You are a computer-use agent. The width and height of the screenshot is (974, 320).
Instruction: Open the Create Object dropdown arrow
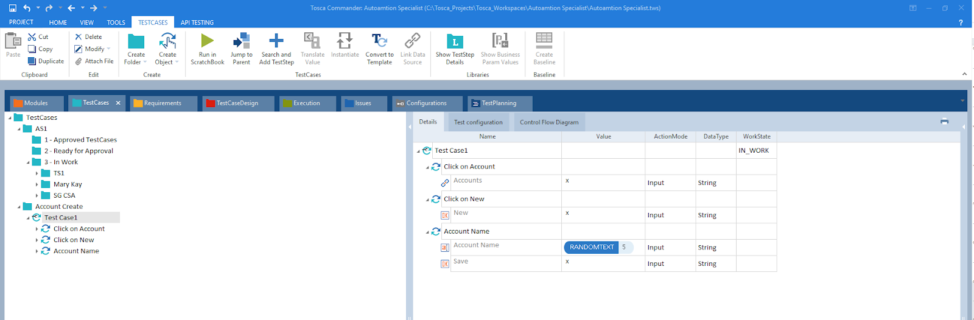pos(177,62)
